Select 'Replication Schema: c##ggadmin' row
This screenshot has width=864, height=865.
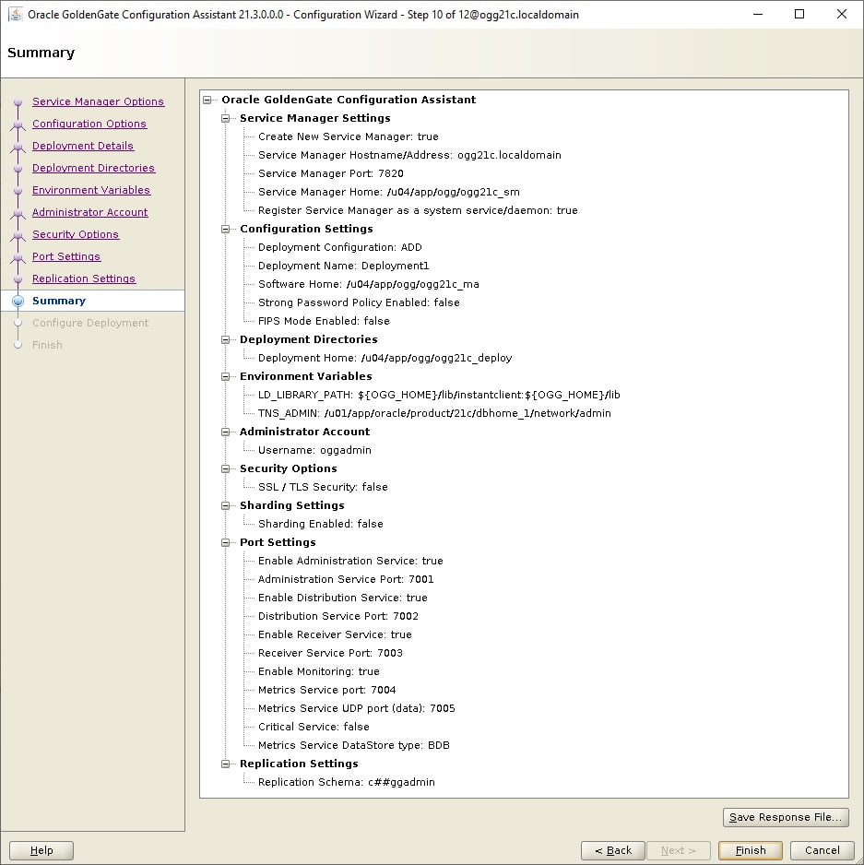click(347, 782)
